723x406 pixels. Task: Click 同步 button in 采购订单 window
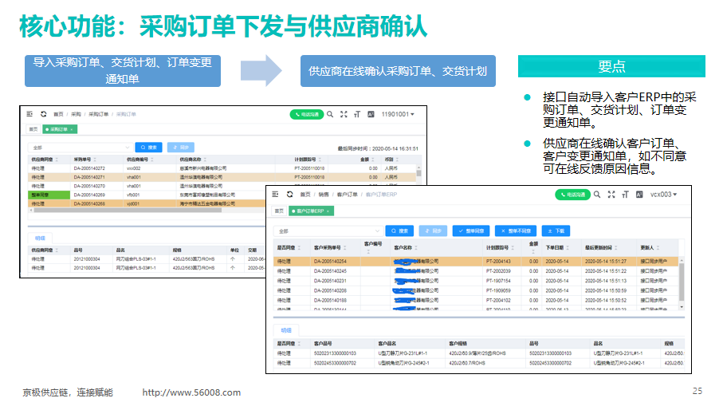181,148
